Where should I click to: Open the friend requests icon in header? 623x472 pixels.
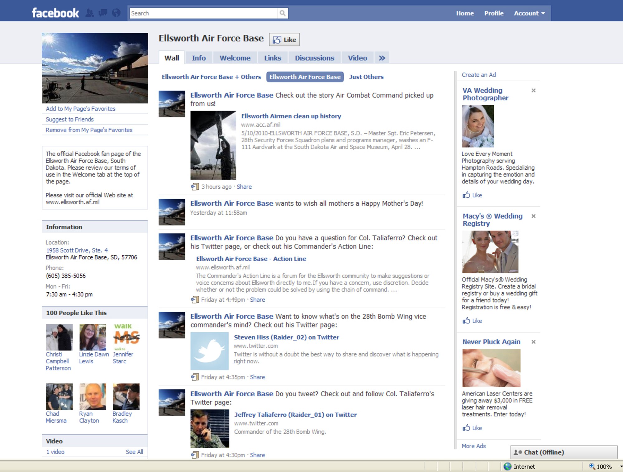90,13
